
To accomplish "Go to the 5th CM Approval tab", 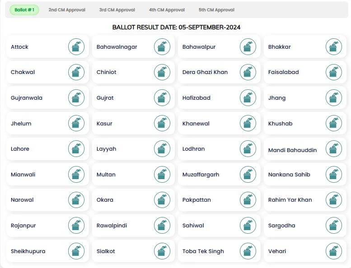I will (216, 10).
